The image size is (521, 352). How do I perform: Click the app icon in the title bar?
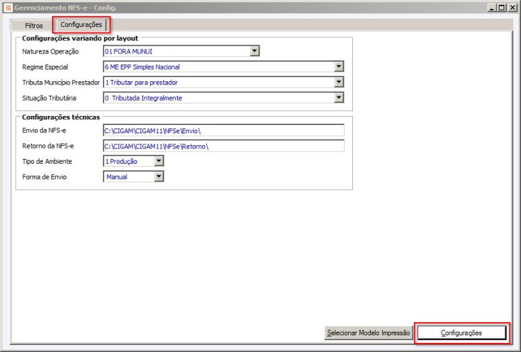[x=8, y=8]
